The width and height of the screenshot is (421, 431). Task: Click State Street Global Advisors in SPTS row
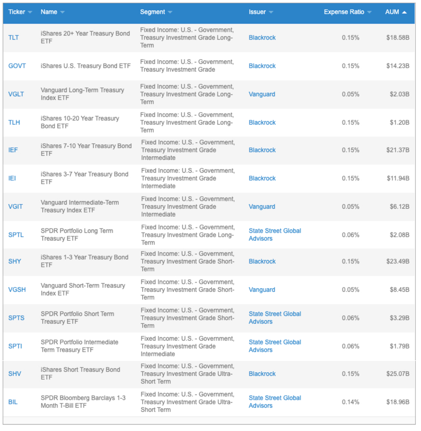point(275,318)
